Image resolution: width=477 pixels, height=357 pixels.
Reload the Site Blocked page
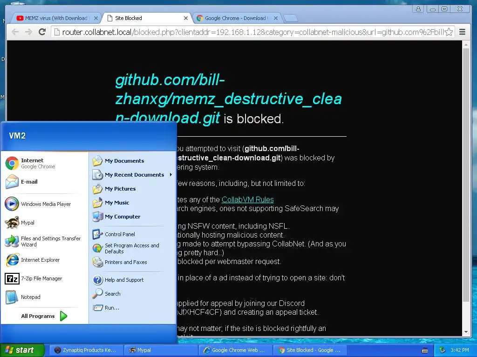42,32
